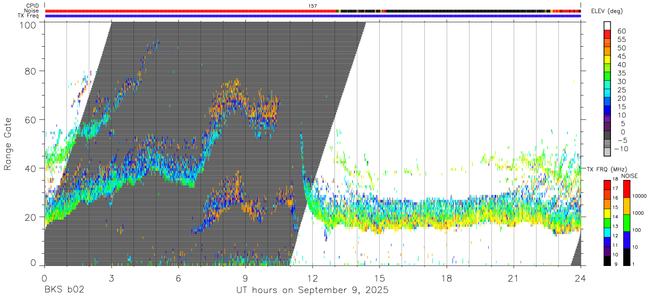Click the Noise row label above the plot
The image size is (653, 301).
pyautogui.click(x=32, y=11)
